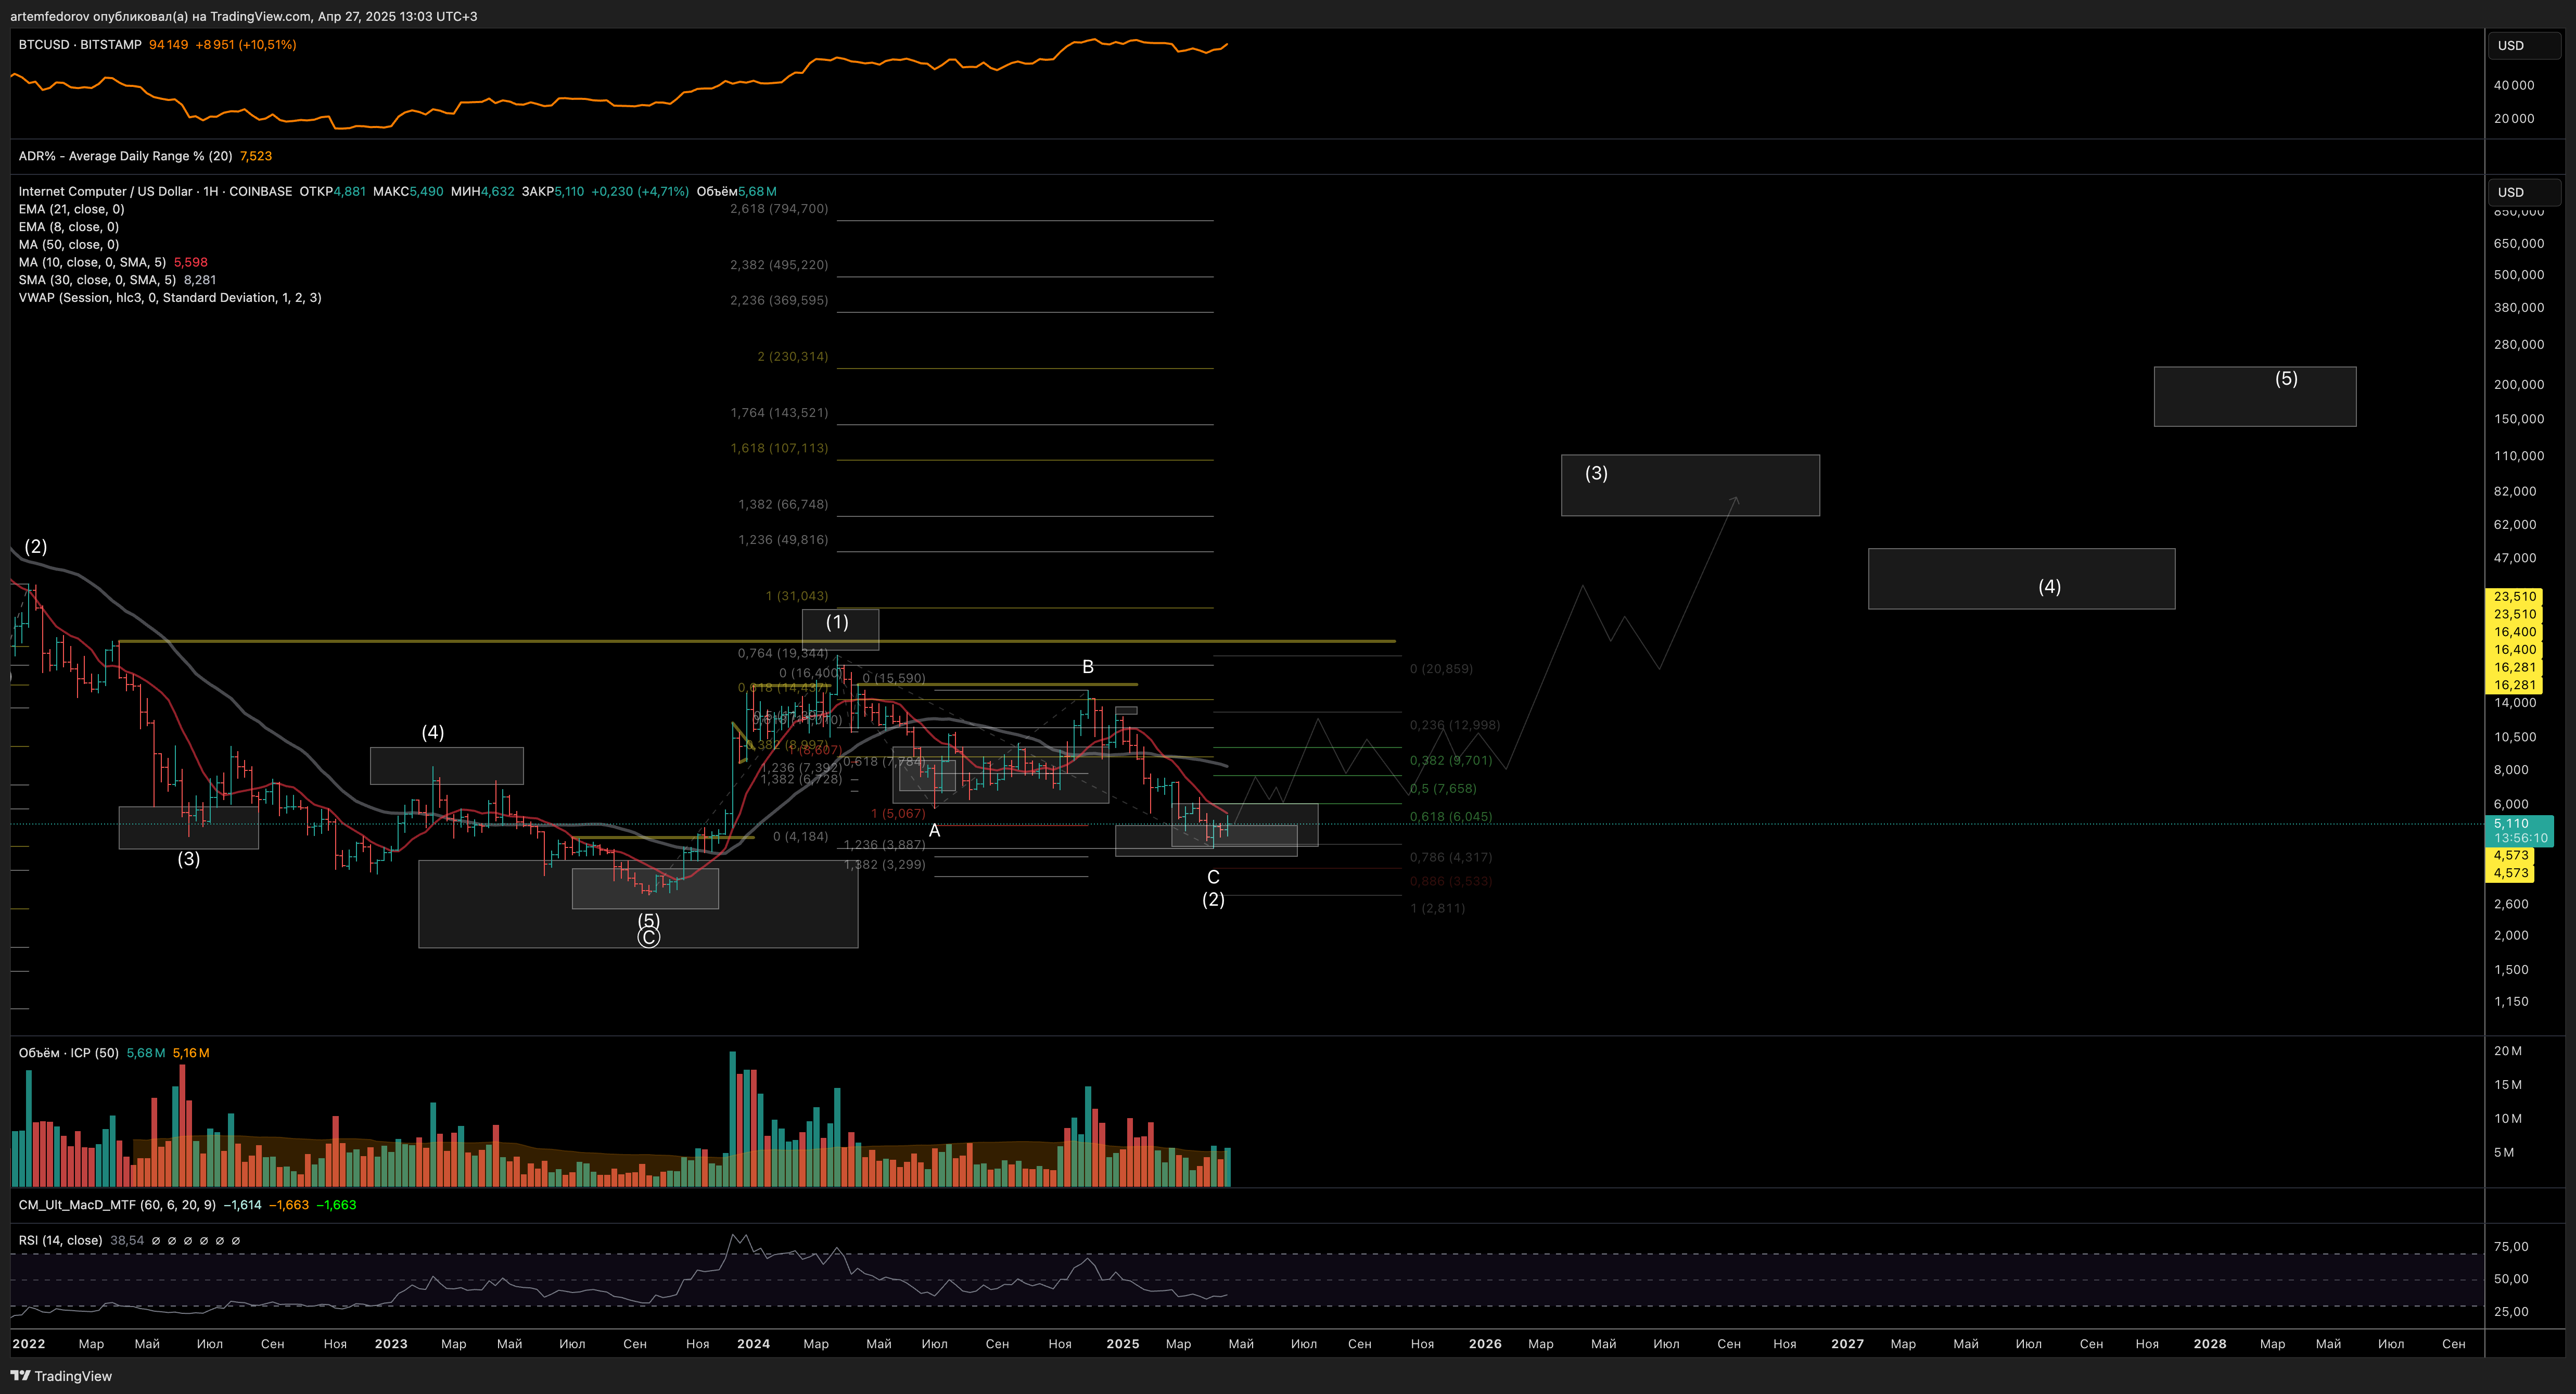Select the MA (50, close, 0) indicator legend
This screenshot has height=1394, width=2576.
click(68, 245)
